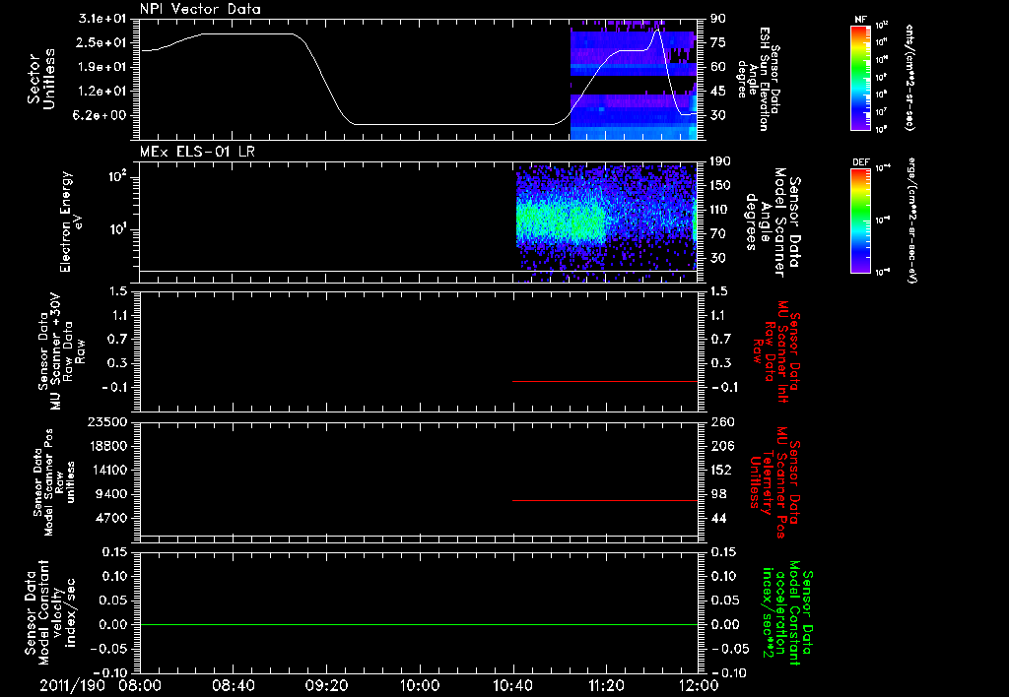Click the '1.9e+01' sector tick label

[101, 67]
